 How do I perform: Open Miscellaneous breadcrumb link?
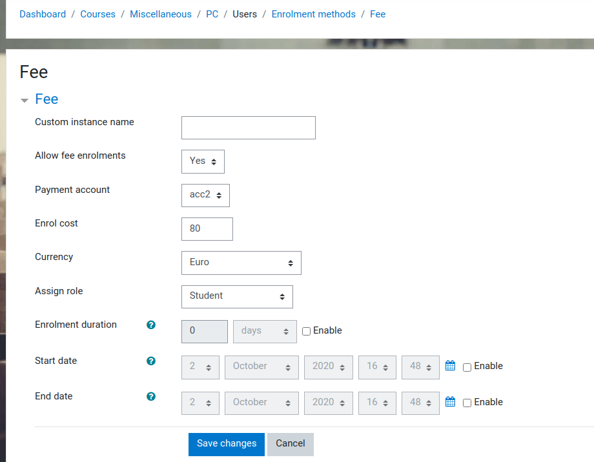coord(161,14)
